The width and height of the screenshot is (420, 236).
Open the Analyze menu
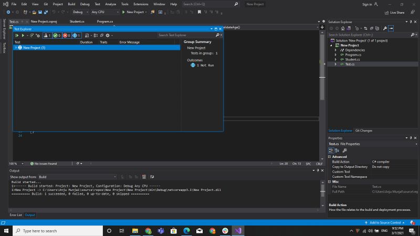111,4
